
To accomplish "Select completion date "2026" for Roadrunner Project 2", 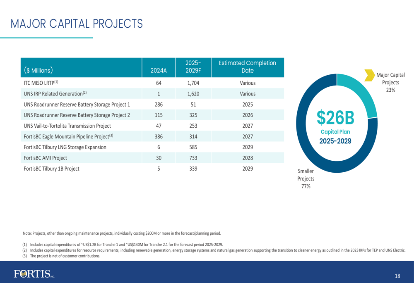I will (x=248, y=115).
